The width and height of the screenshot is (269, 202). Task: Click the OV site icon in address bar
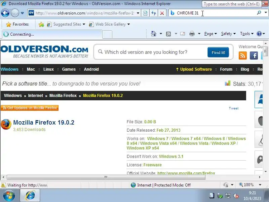pyautogui.click(x=31, y=13)
